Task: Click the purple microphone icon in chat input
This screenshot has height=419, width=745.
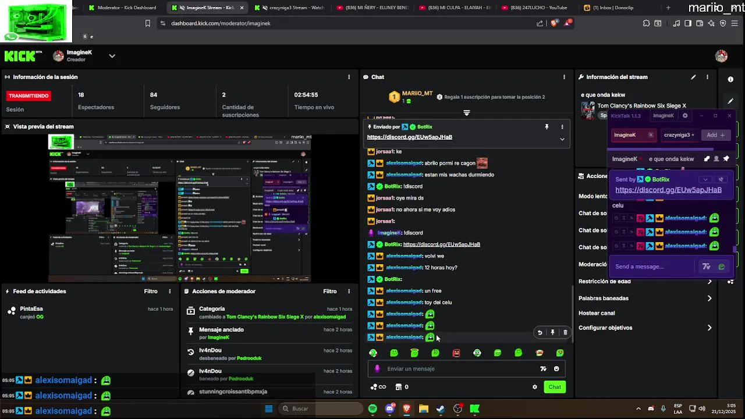Action: point(377,368)
